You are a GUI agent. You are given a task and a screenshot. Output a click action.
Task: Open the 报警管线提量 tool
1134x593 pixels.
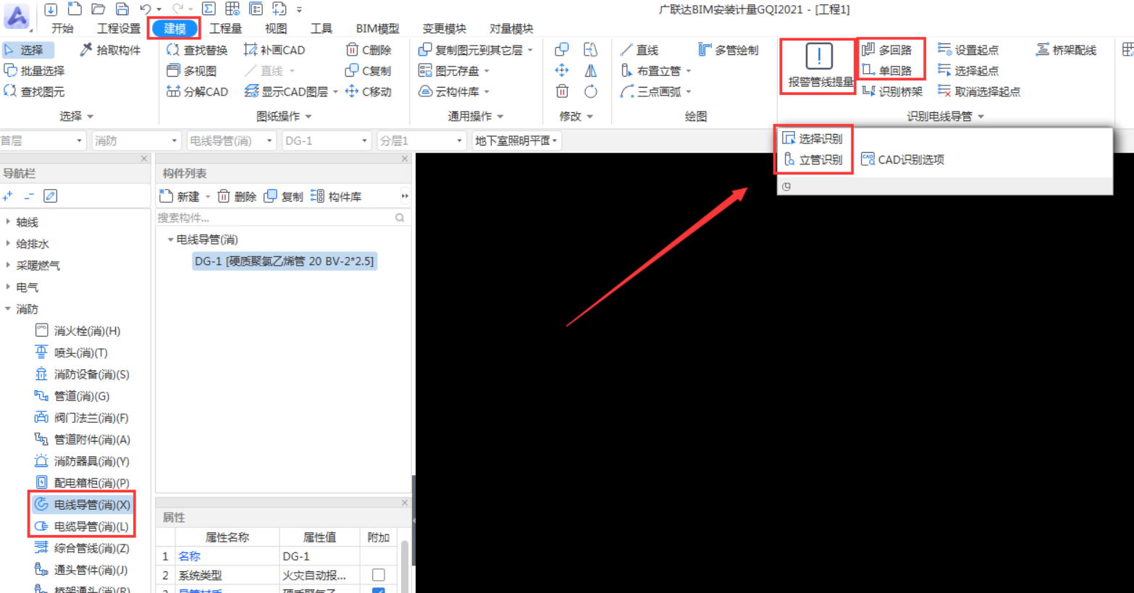tap(819, 65)
